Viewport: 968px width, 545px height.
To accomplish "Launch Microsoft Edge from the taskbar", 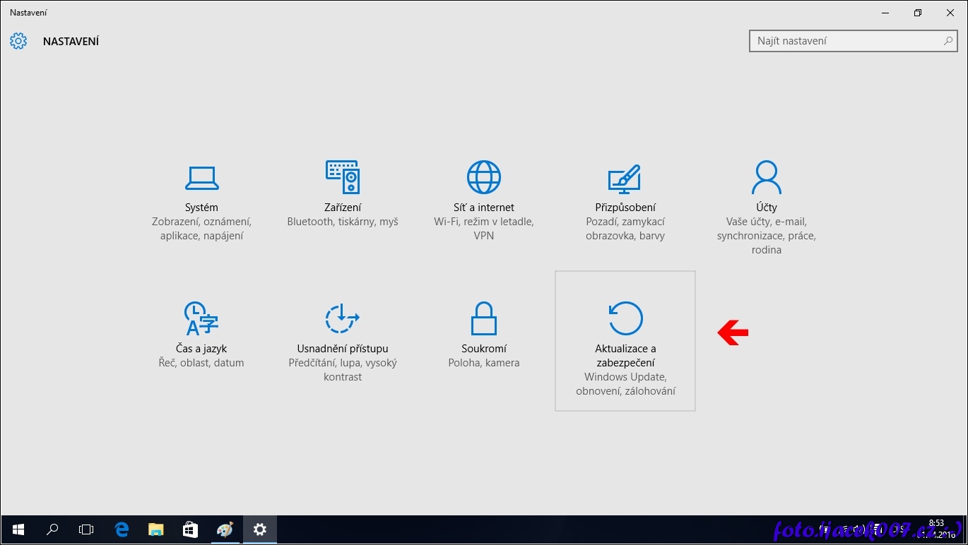I will coord(122,529).
